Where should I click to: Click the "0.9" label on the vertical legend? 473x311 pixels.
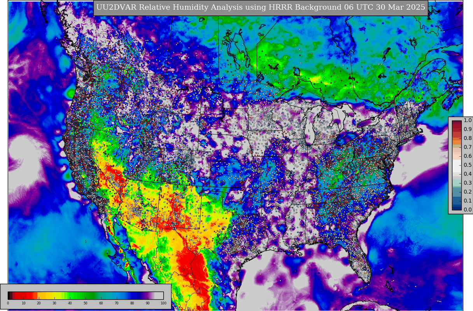(468, 129)
